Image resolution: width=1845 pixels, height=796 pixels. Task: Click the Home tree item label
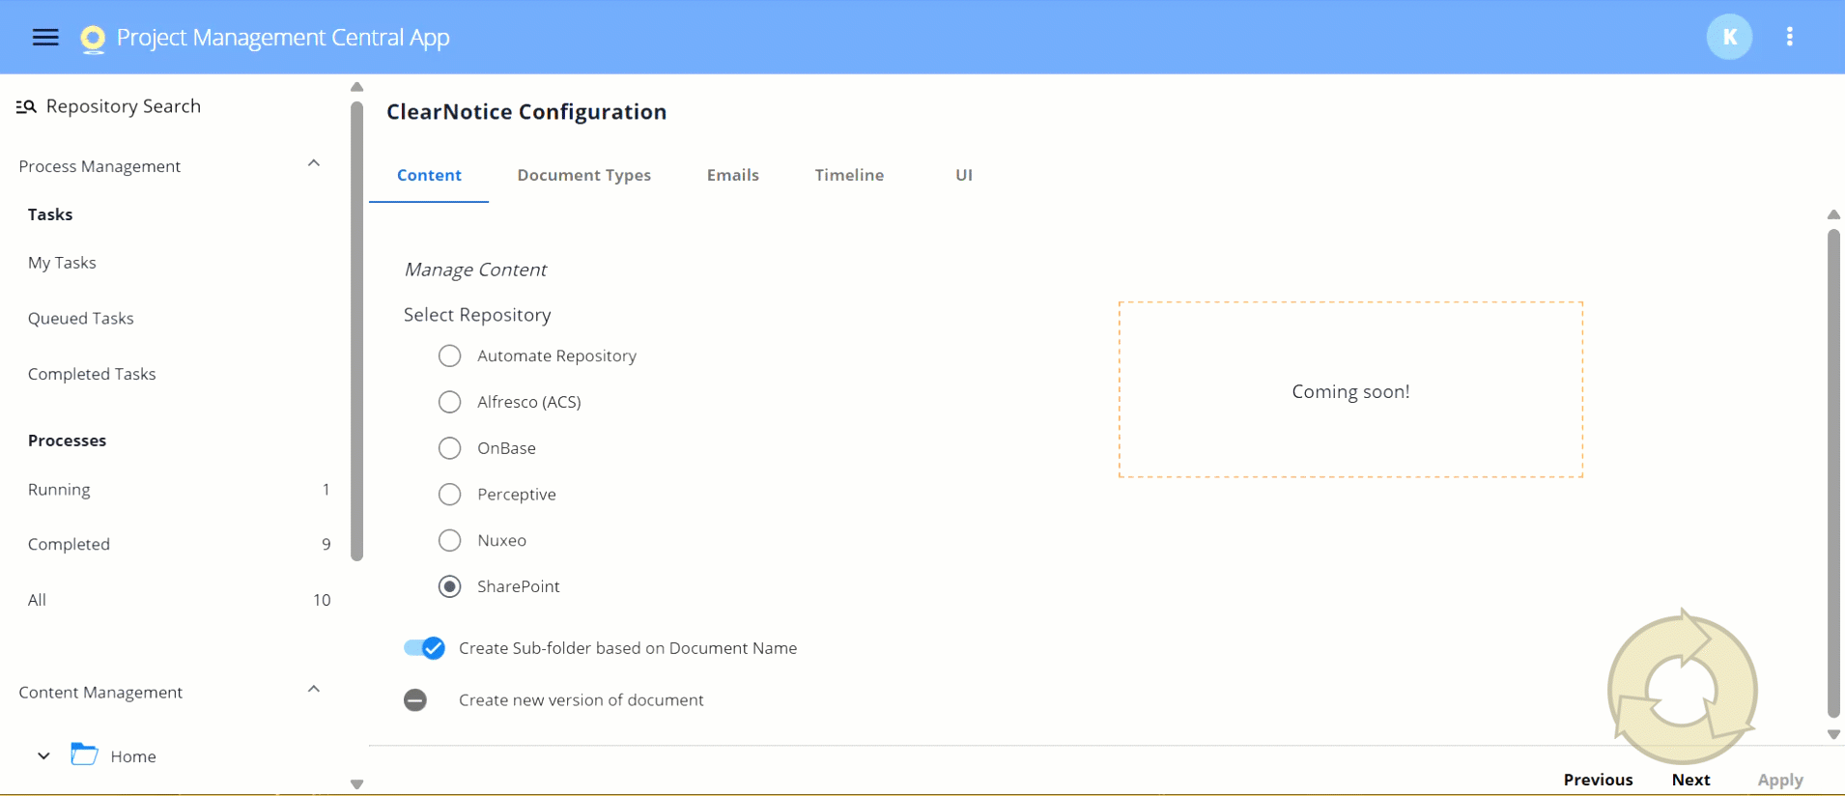tap(133, 756)
